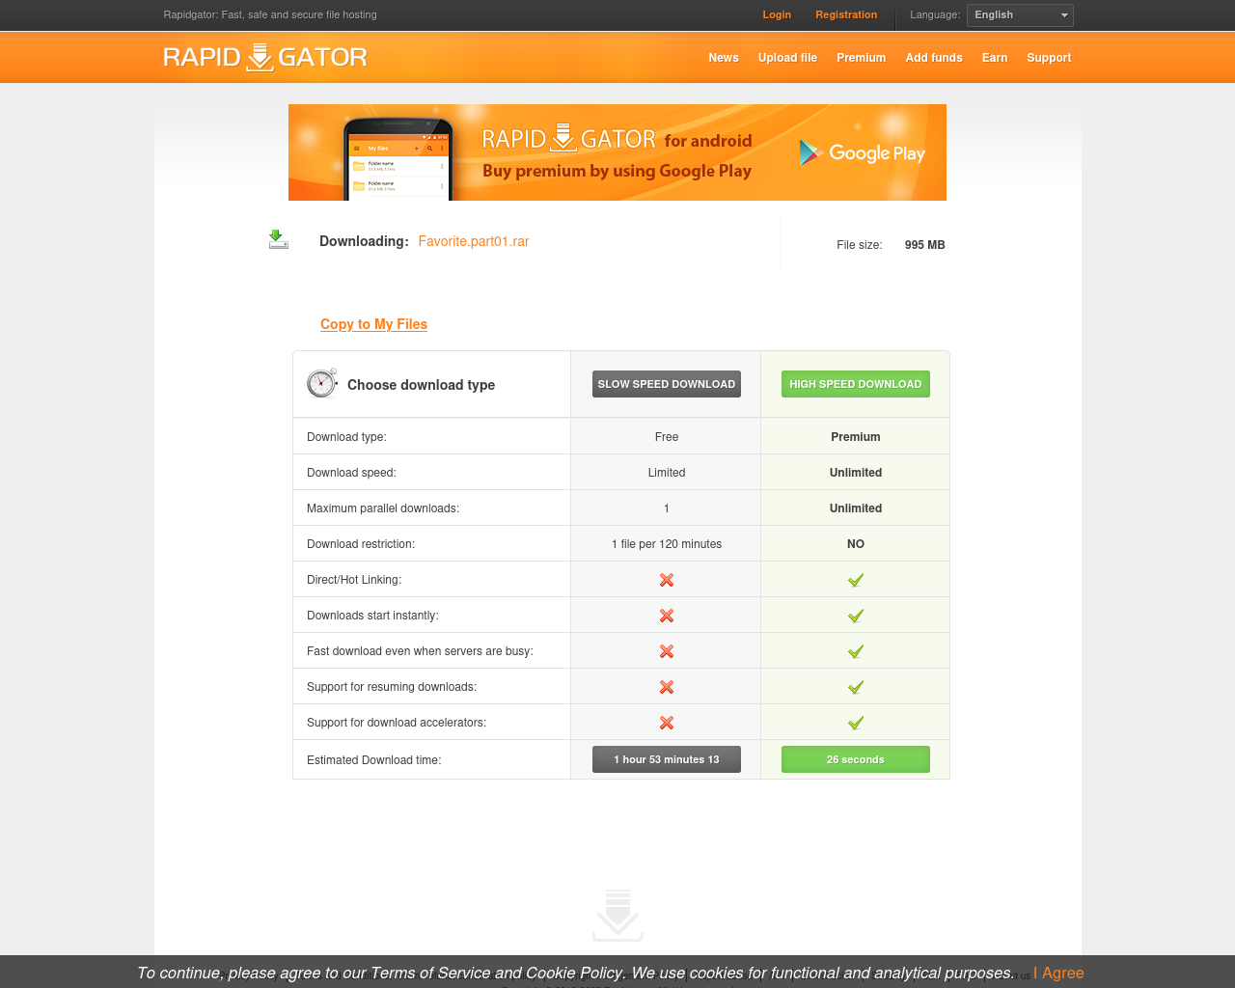This screenshot has width=1235, height=988.
Task: Open the Language dropdown set to English
Action: [x=1020, y=15]
